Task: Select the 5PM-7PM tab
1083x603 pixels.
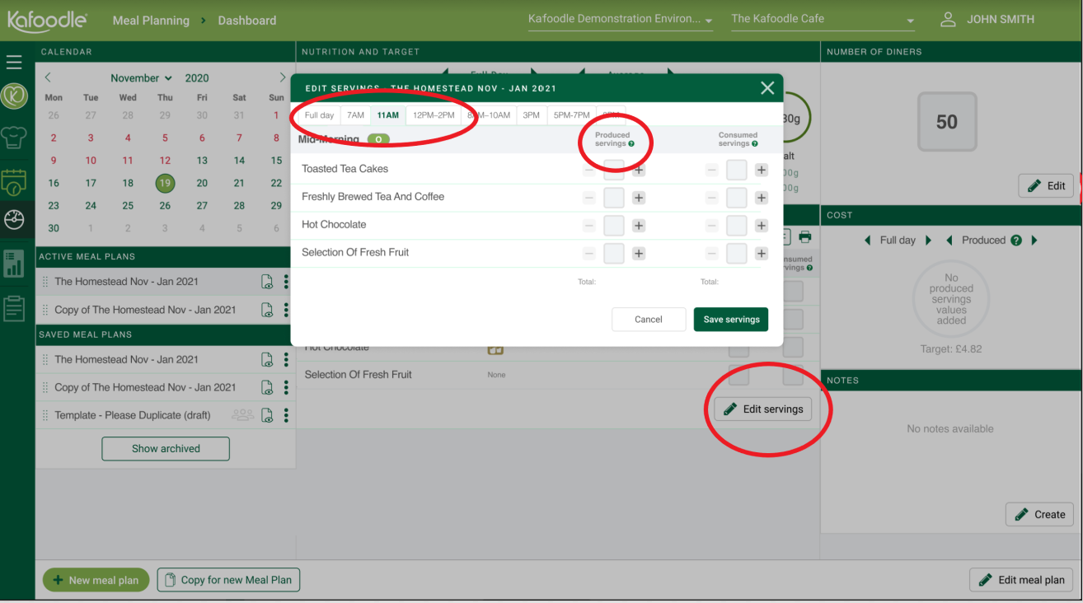Action: pos(572,115)
